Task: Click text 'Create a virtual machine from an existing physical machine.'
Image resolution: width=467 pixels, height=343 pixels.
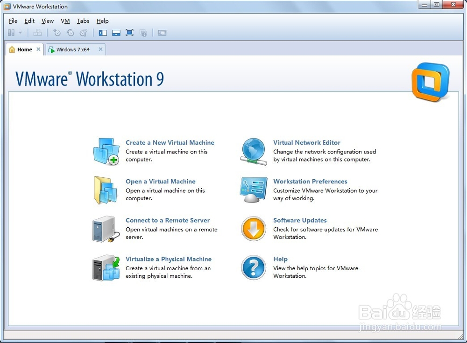Action: pyautogui.click(x=168, y=272)
